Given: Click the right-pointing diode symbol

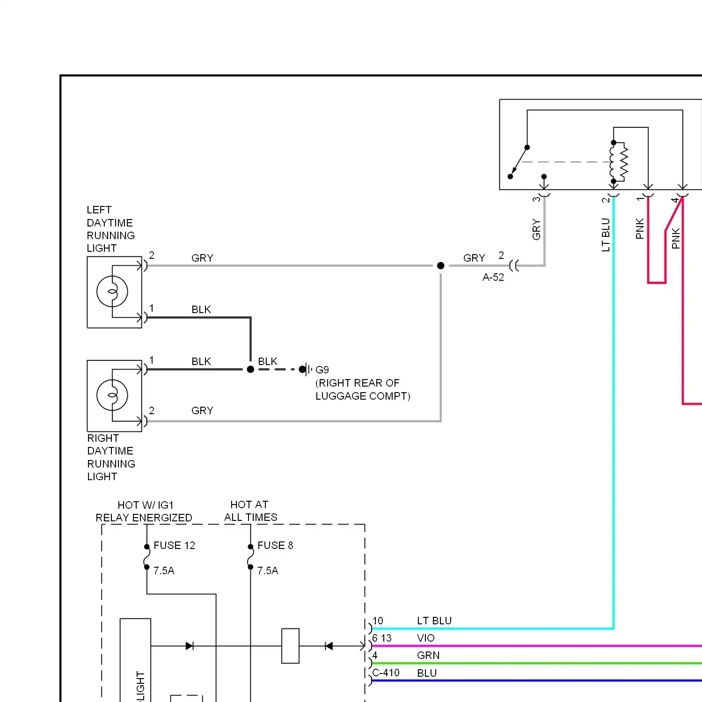Looking at the screenshot, I should (x=190, y=646).
